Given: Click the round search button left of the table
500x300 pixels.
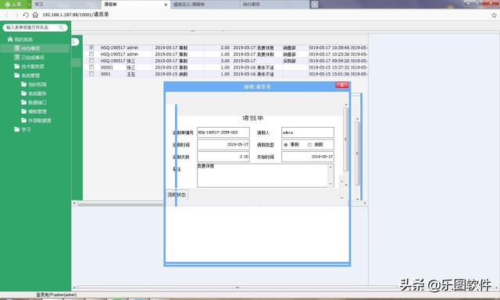Looking at the screenshot, I should coord(74,41).
